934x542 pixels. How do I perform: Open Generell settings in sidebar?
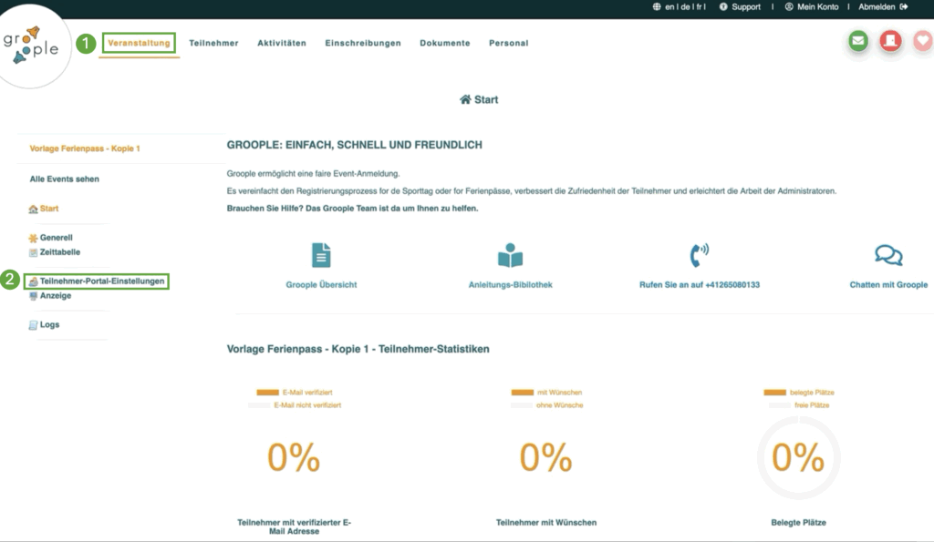click(56, 238)
